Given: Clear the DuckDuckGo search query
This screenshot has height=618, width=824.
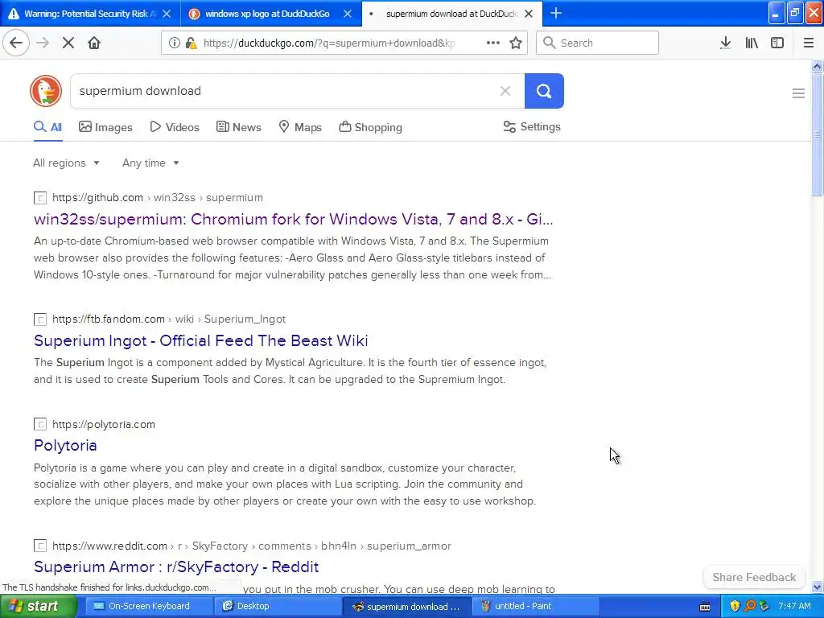Looking at the screenshot, I should tap(505, 91).
